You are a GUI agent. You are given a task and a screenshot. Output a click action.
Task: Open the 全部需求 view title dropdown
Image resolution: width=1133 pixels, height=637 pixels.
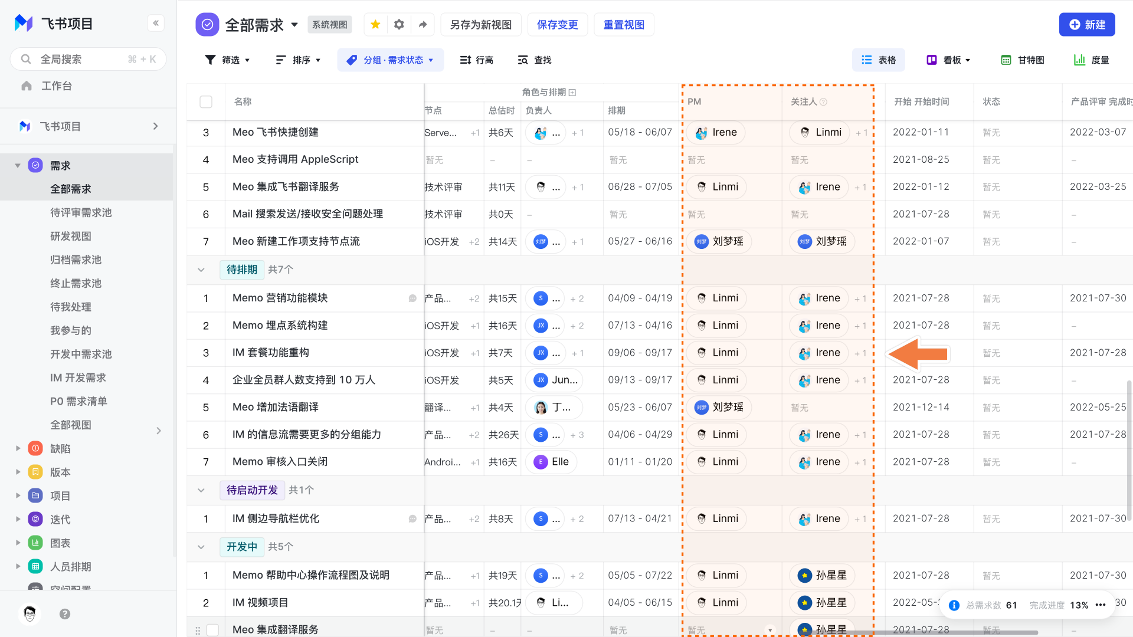click(294, 25)
